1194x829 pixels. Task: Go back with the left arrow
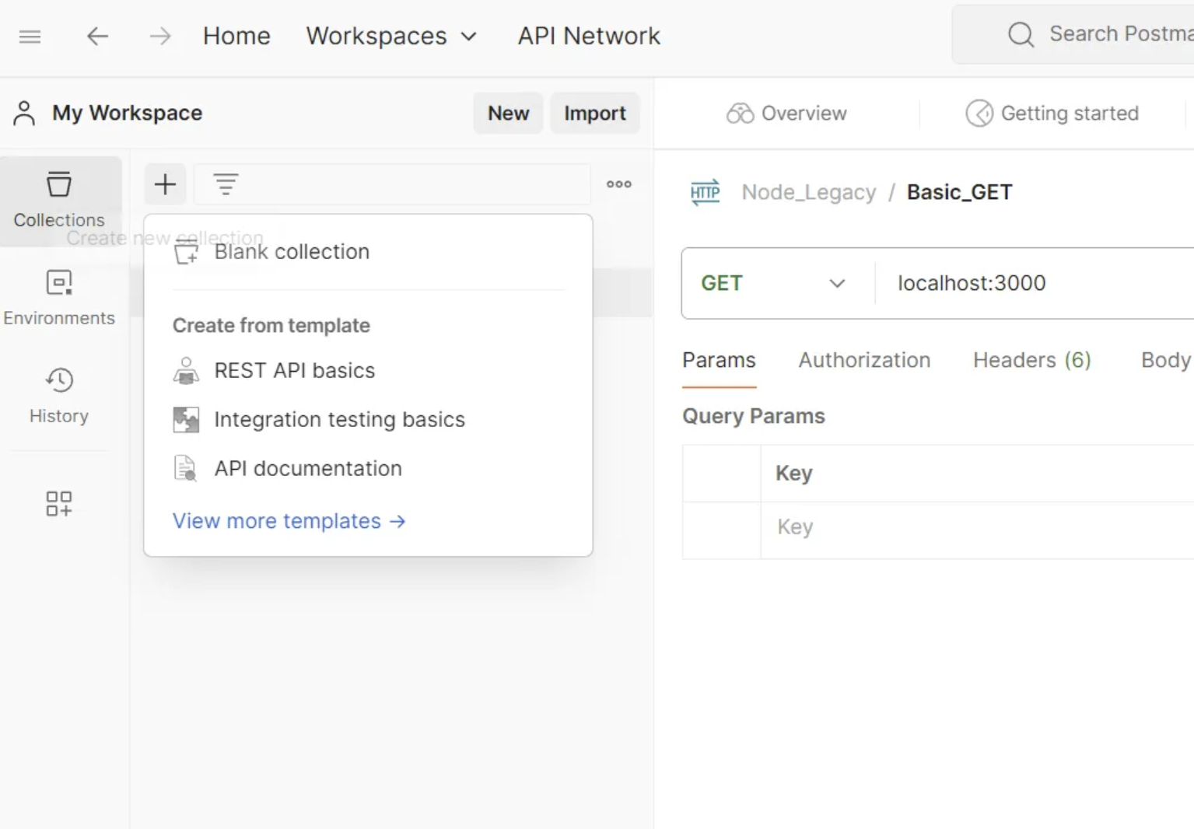click(97, 36)
